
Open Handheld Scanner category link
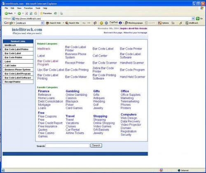pyautogui.click(x=132, y=63)
